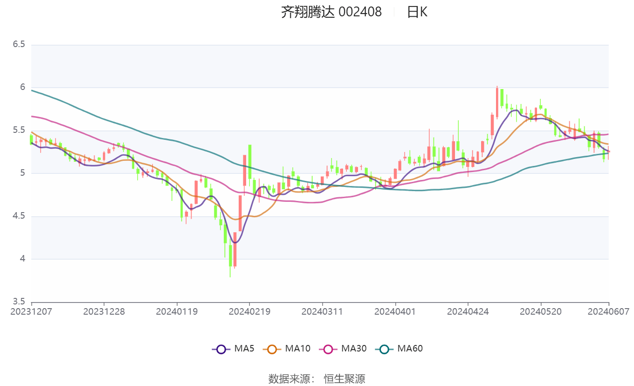Click the 3.5 price axis label
The width and height of the screenshot is (634, 386).
(x=19, y=302)
